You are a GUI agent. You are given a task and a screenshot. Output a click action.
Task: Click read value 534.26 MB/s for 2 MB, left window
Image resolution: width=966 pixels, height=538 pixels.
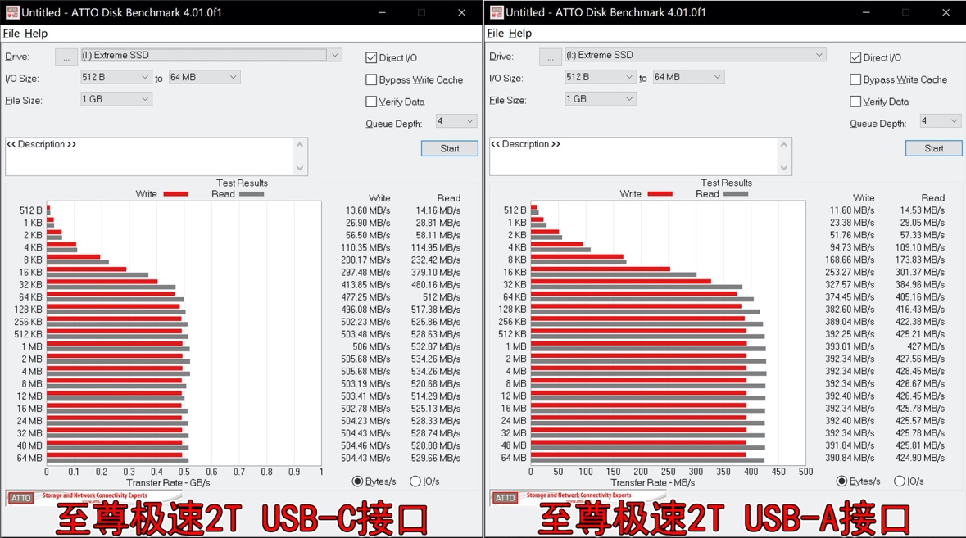(436, 359)
